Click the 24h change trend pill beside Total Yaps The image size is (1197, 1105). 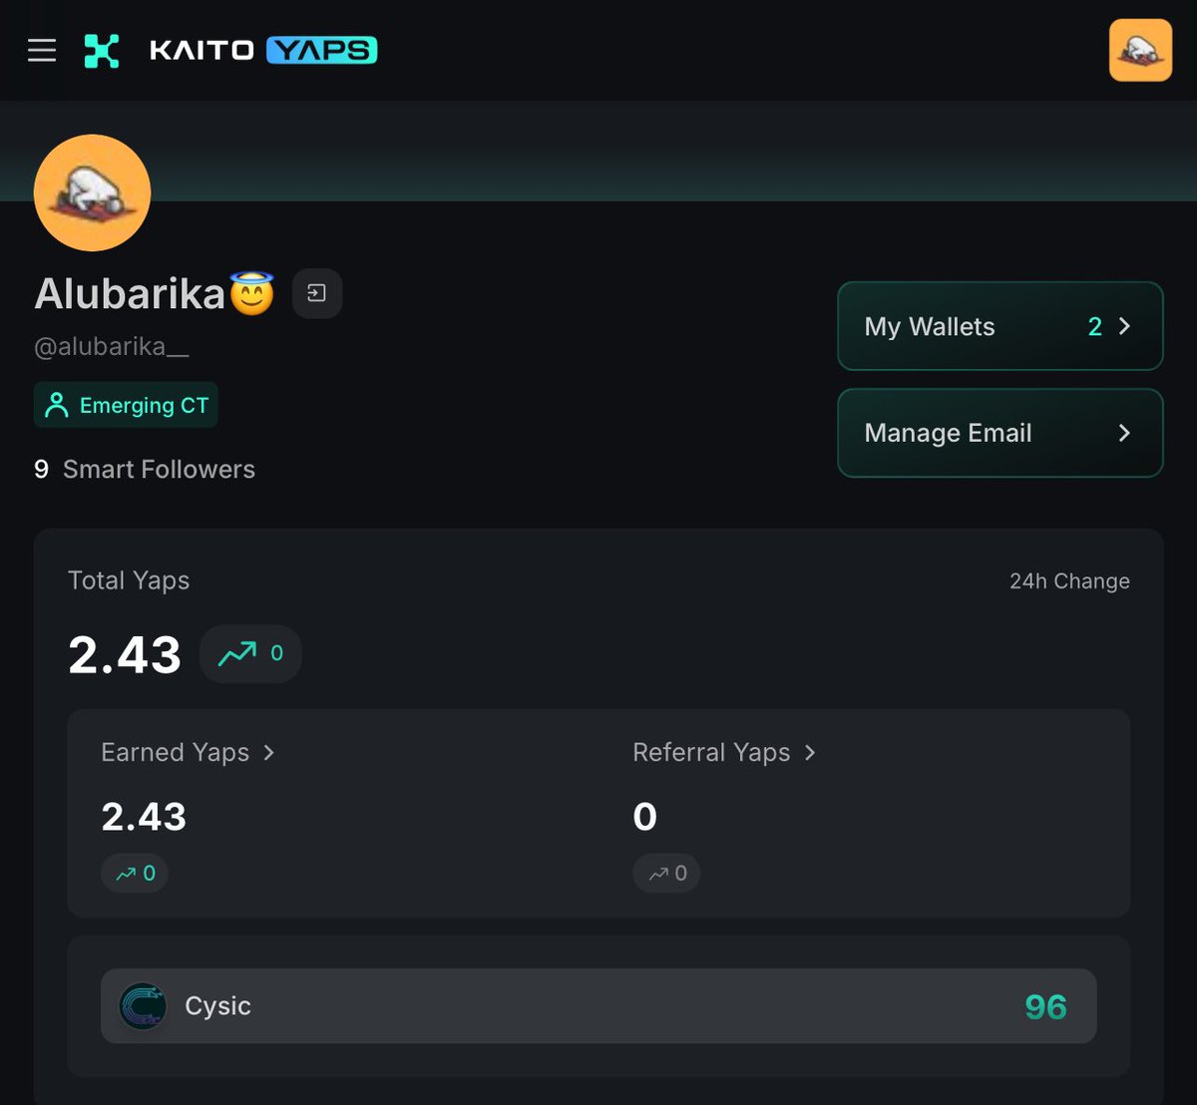[250, 653]
